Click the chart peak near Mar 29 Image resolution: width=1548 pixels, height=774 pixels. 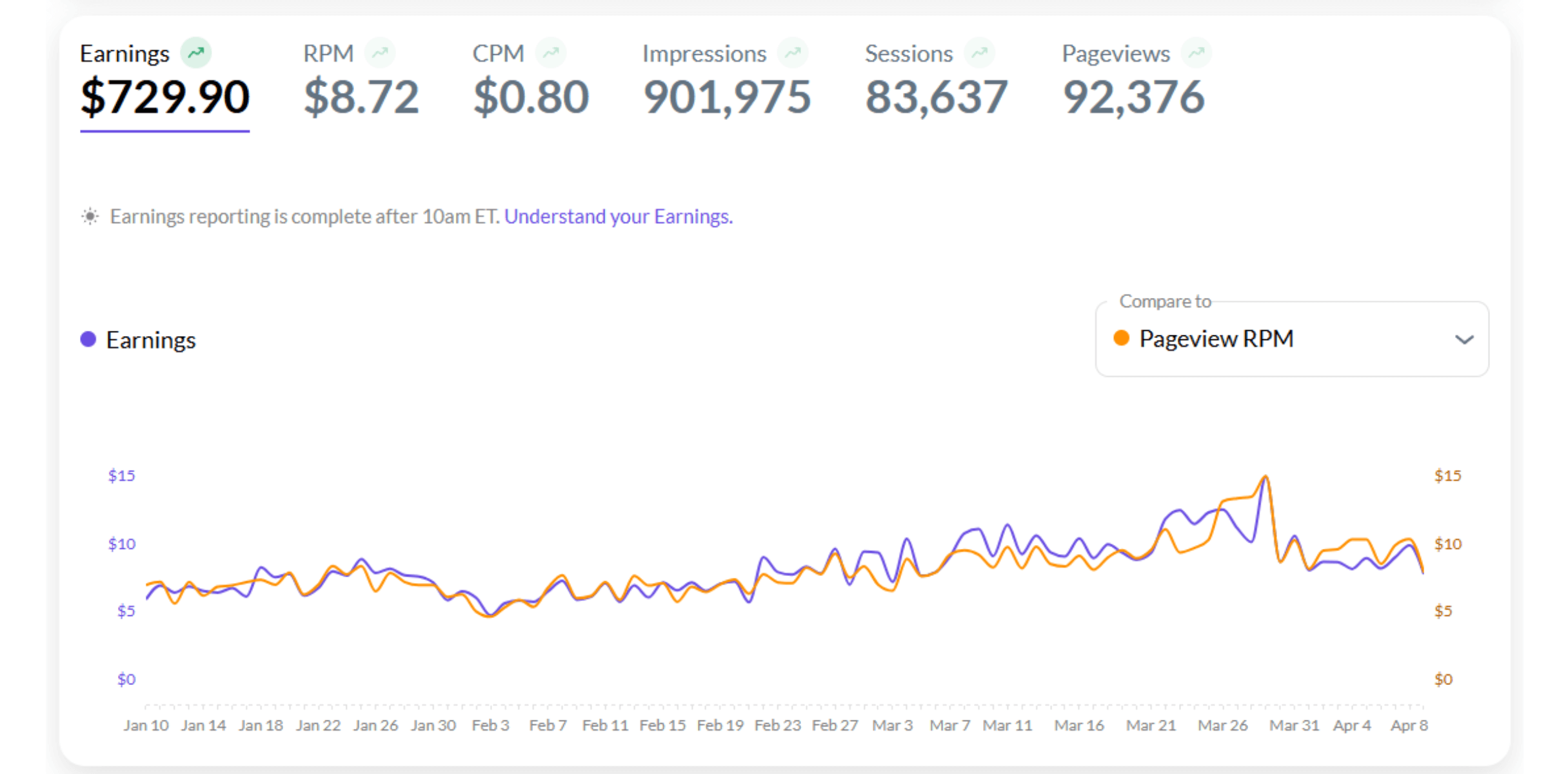(1265, 477)
